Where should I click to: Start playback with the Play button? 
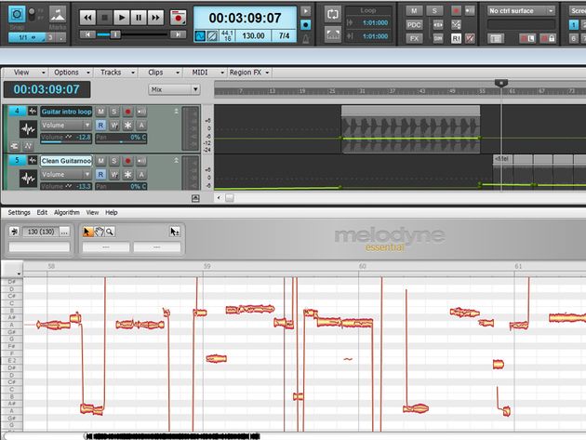(122, 18)
